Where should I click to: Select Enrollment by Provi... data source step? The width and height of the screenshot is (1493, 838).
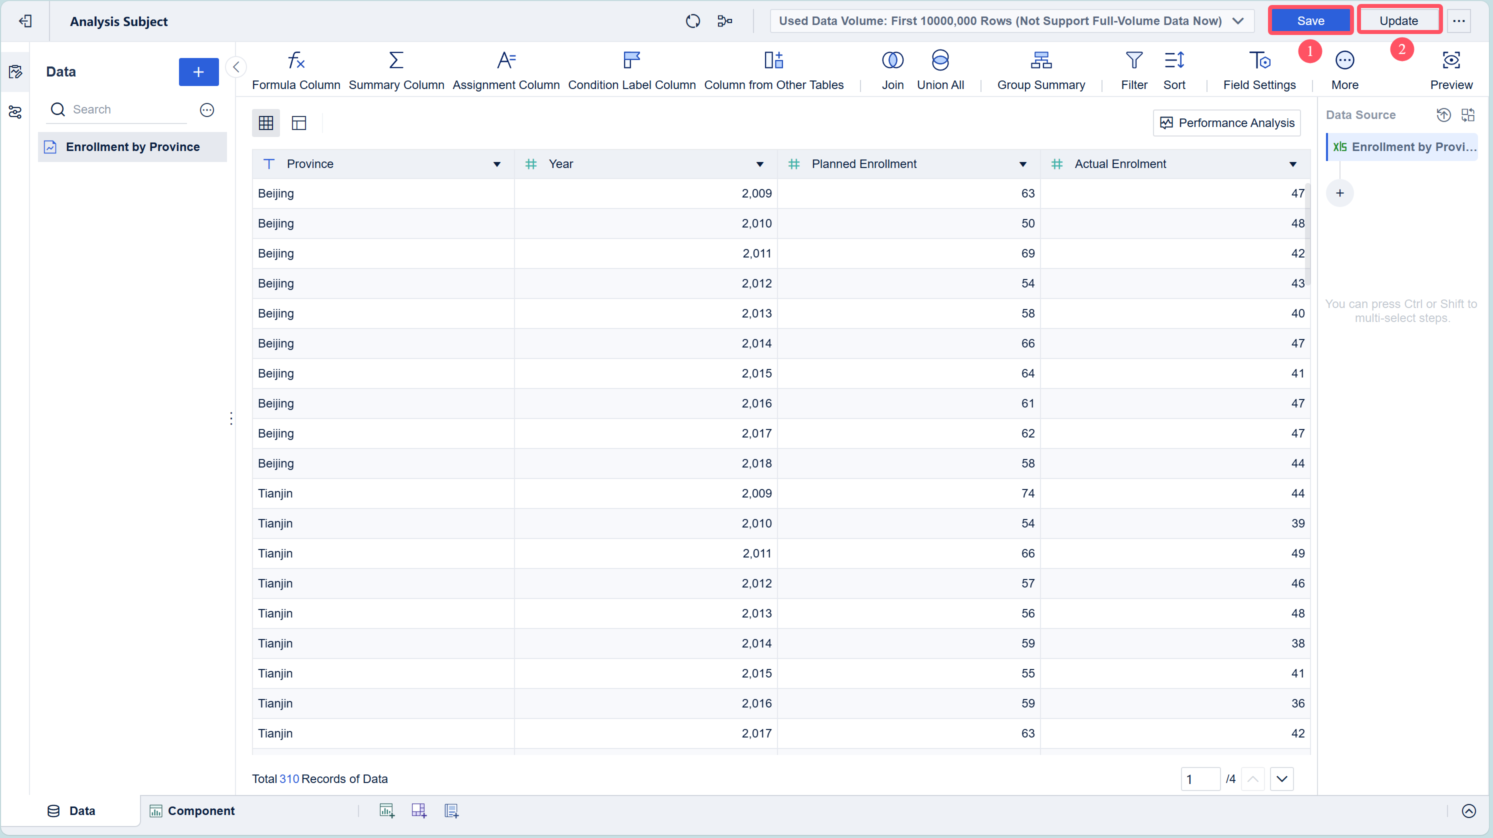point(1402,146)
